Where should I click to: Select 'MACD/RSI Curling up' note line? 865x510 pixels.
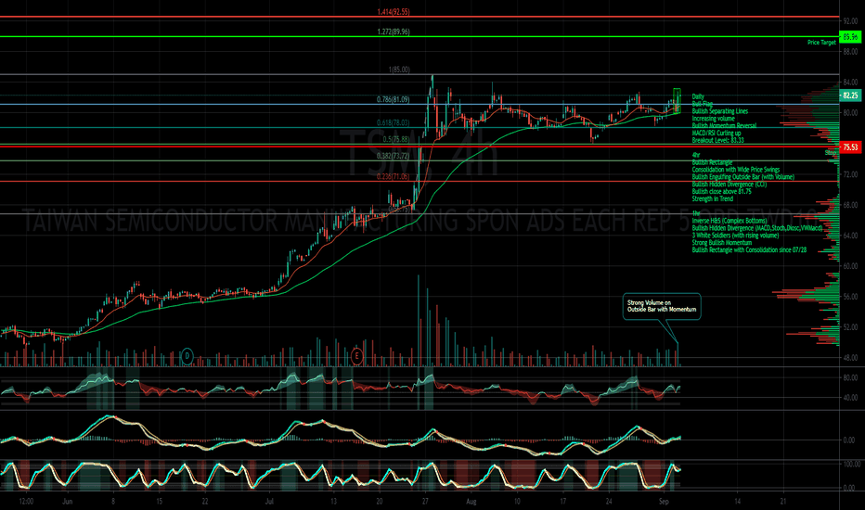click(x=717, y=133)
